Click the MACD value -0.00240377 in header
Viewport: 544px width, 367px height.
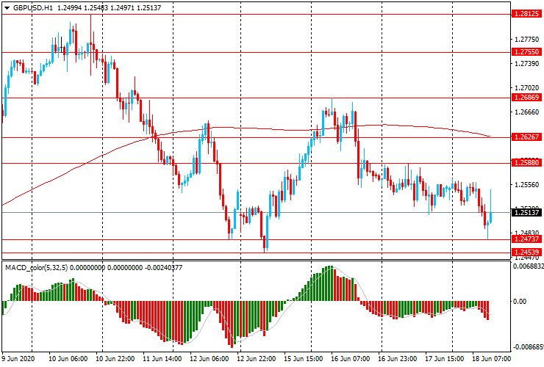point(162,268)
